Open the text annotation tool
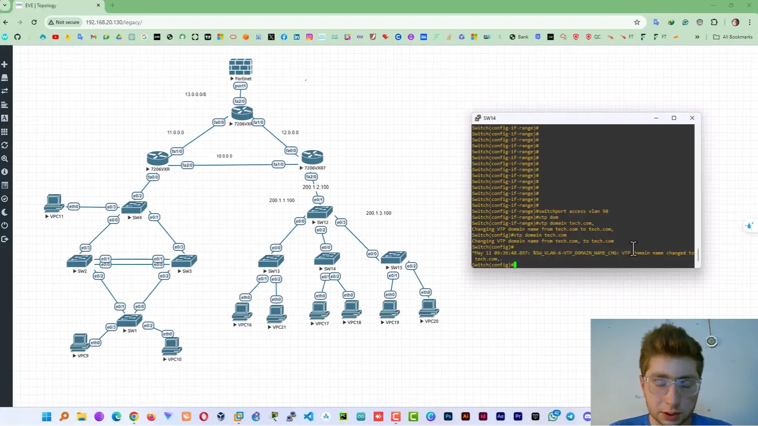This screenshot has width=758, height=426. coord(5,118)
